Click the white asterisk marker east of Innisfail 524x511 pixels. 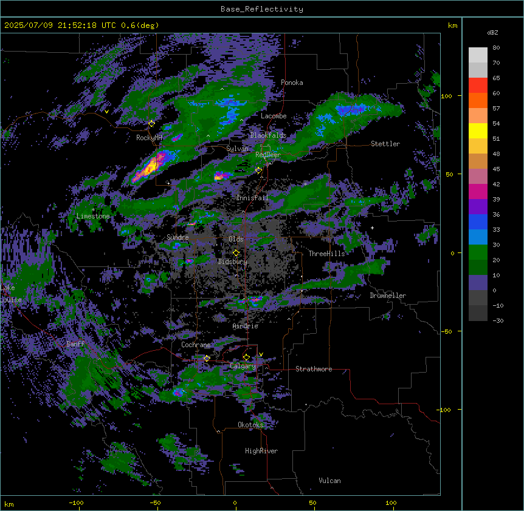(x=305, y=184)
